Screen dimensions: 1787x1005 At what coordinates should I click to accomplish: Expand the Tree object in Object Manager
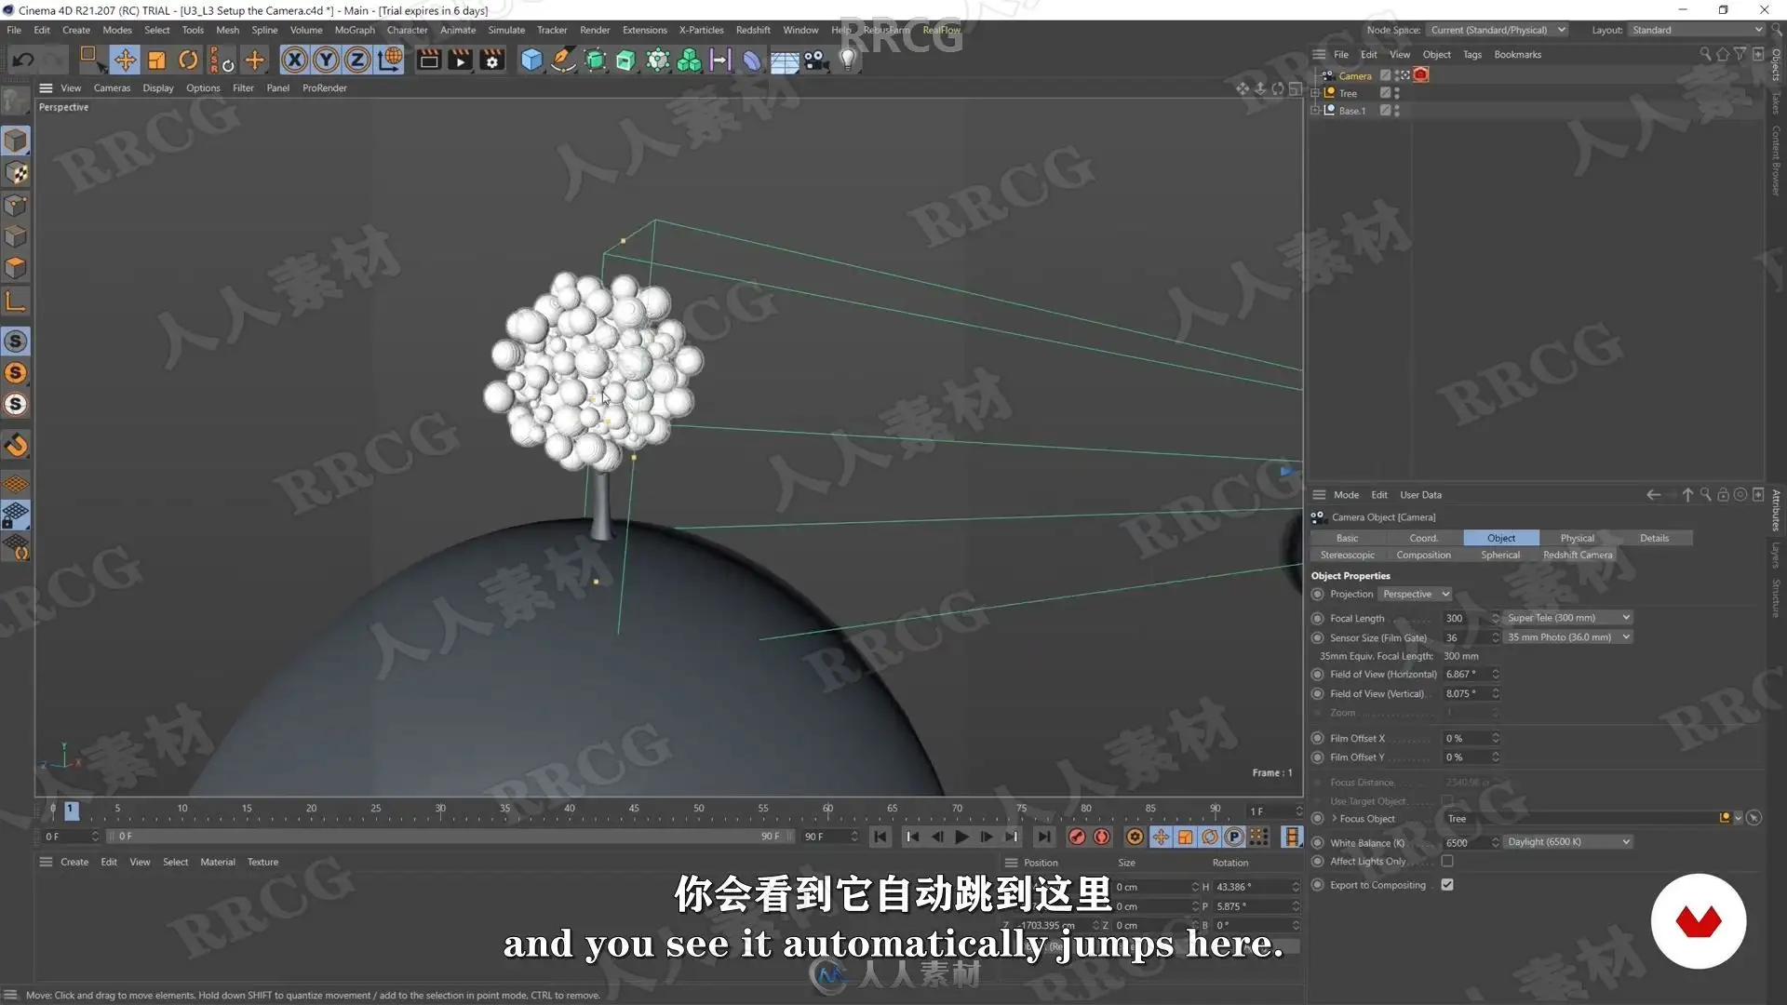click(x=1315, y=93)
